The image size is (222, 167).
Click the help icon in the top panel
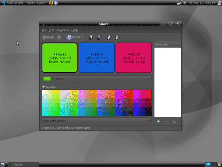pyautogui.click(x=56, y=2)
